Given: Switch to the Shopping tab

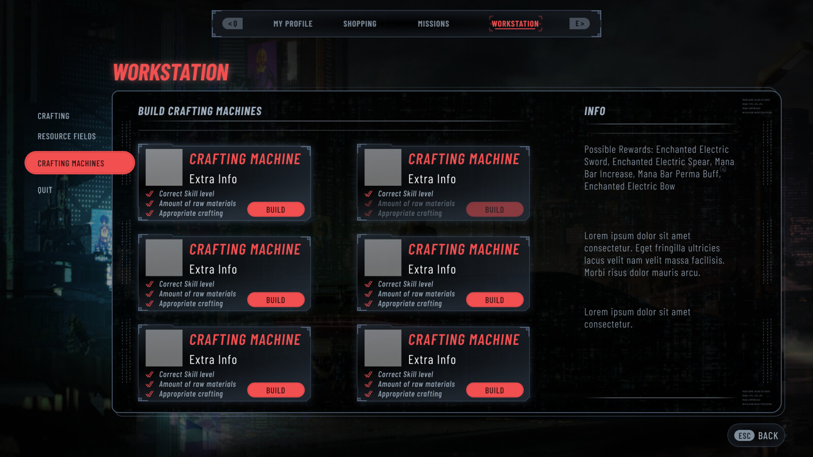Looking at the screenshot, I should [360, 24].
